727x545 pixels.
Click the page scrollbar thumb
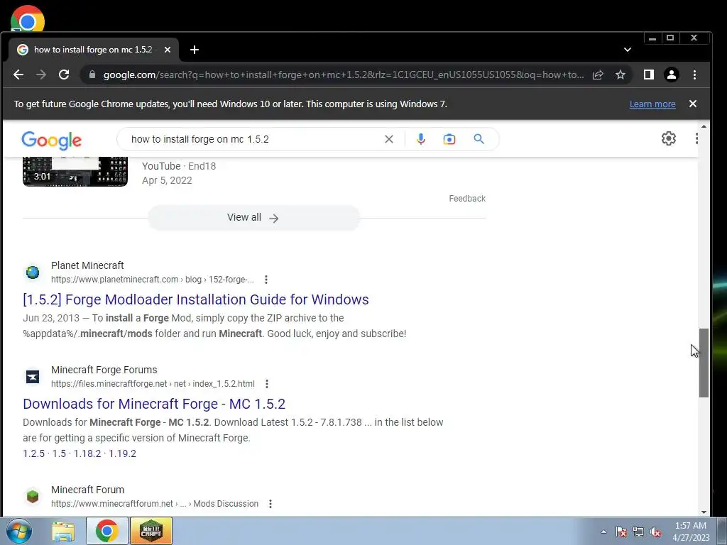click(704, 363)
